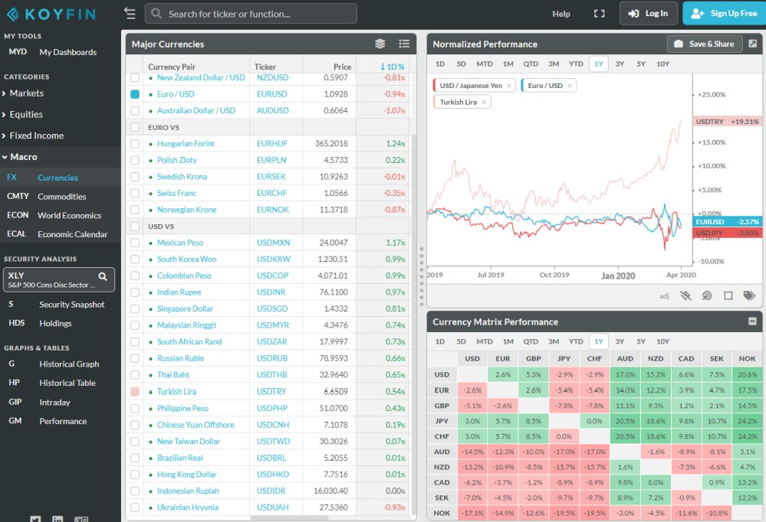Select 1D tab in Normalized Performance
Screen dimensions: 766x522
click(x=439, y=64)
